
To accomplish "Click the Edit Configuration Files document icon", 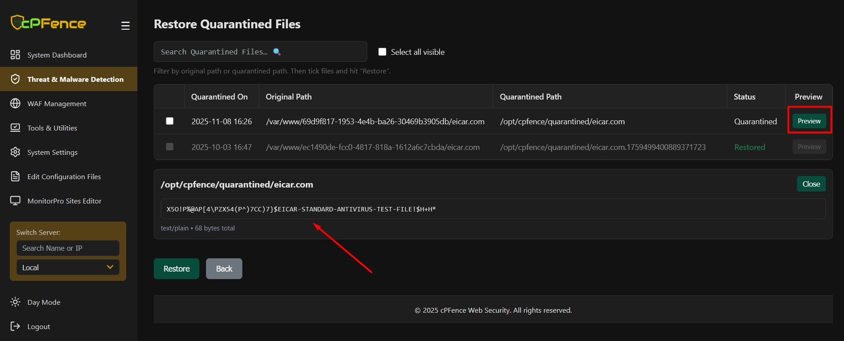I will [x=16, y=176].
